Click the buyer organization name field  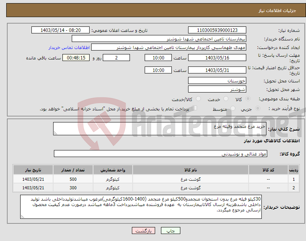coord(159,39)
